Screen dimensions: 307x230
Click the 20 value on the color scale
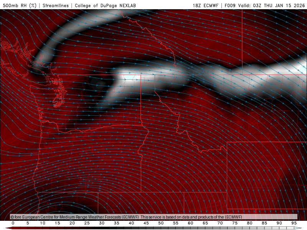(72, 223)
